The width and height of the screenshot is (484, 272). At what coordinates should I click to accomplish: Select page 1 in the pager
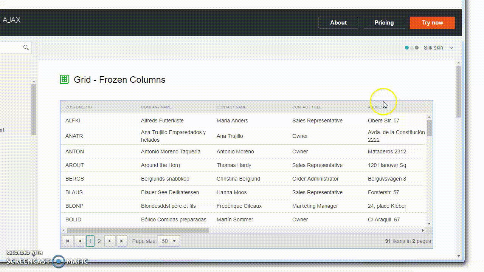[x=90, y=241]
